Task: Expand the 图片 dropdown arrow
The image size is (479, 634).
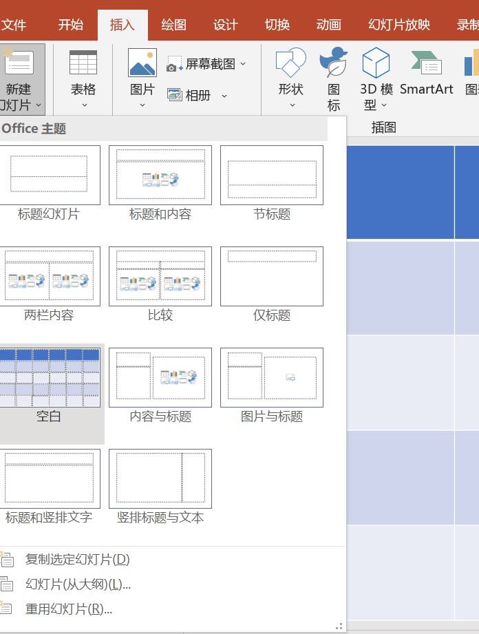Action: tap(142, 105)
